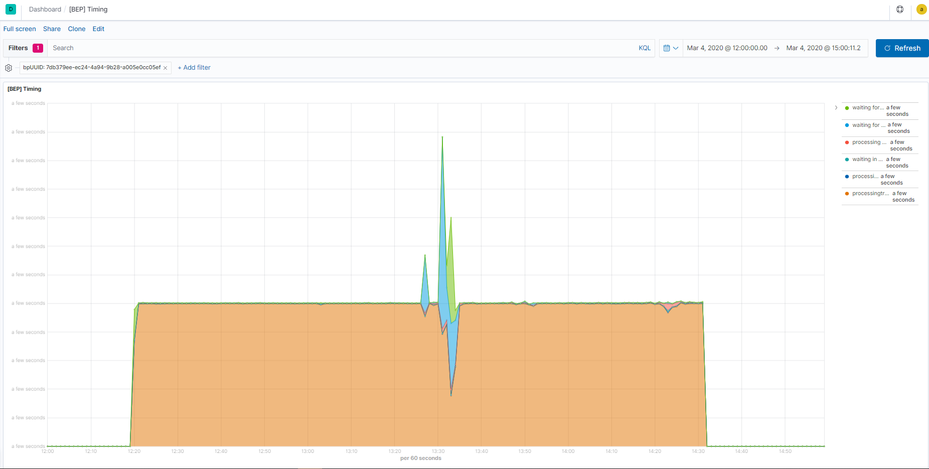Image resolution: width=929 pixels, height=469 pixels.
Task: Change the start date Mar 4, 2020 12:00
Action: point(727,48)
